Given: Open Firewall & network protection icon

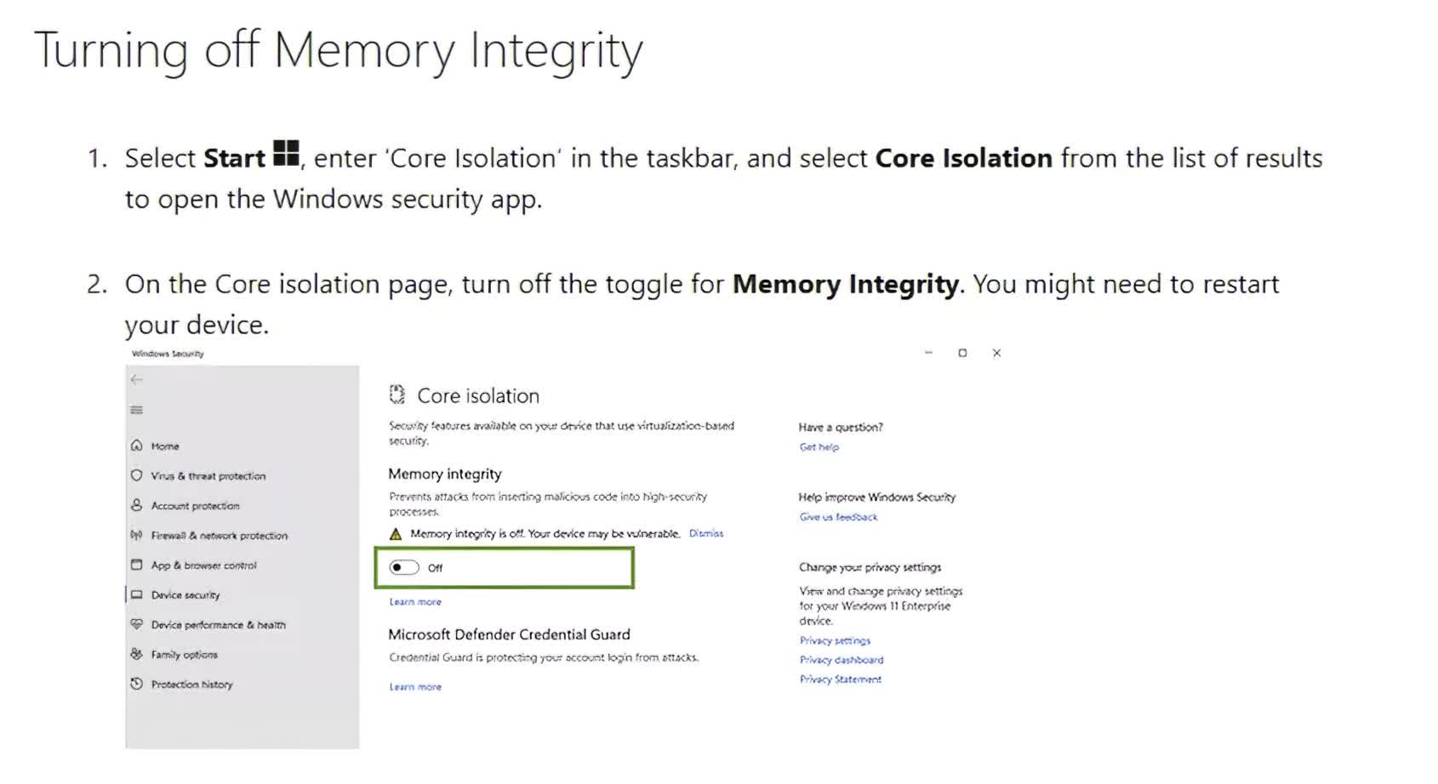Looking at the screenshot, I should tap(136, 535).
